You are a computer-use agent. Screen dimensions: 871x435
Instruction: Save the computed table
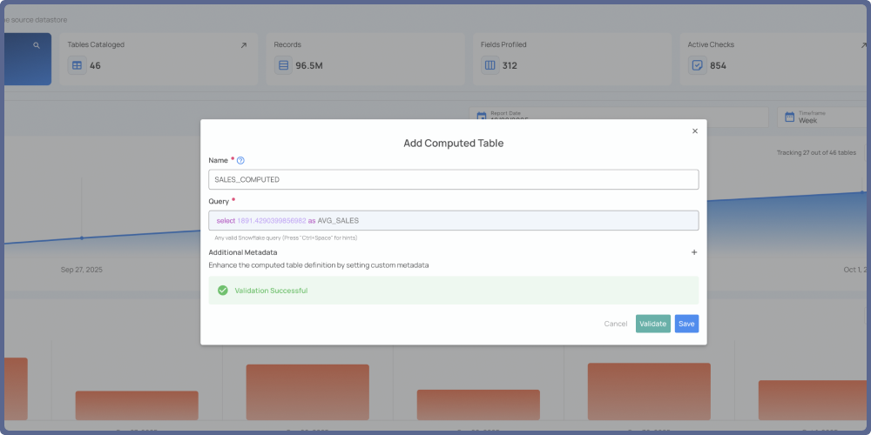coord(686,324)
